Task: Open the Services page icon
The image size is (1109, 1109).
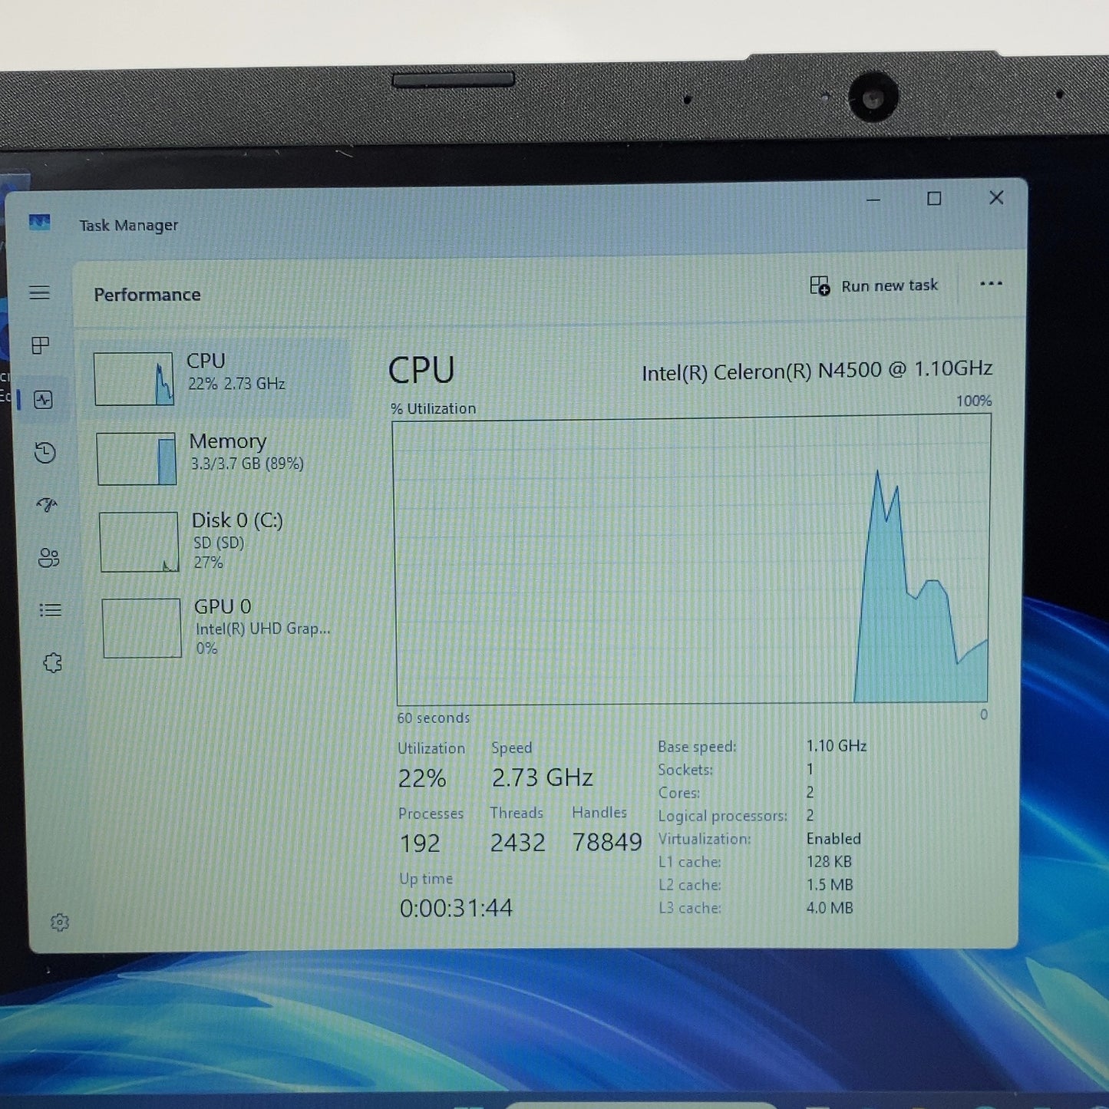Action: [52, 662]
